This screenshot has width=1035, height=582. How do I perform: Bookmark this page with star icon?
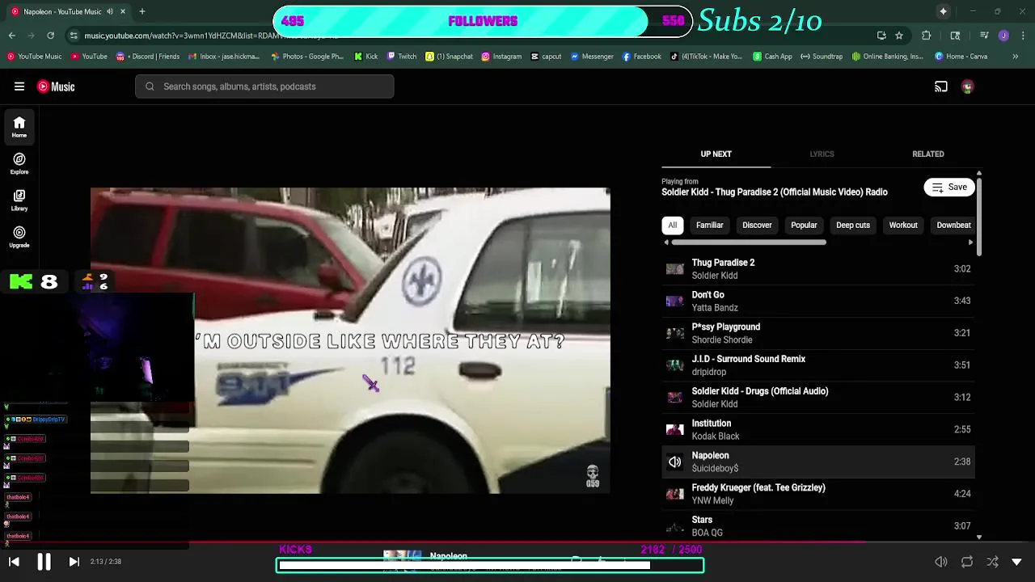(898, 36)
